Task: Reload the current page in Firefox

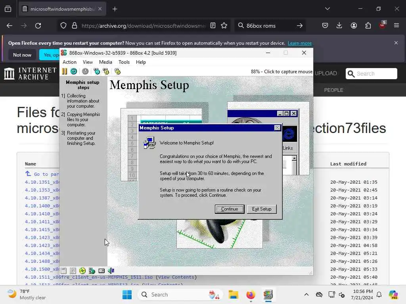Action: (x=38, y=26)
